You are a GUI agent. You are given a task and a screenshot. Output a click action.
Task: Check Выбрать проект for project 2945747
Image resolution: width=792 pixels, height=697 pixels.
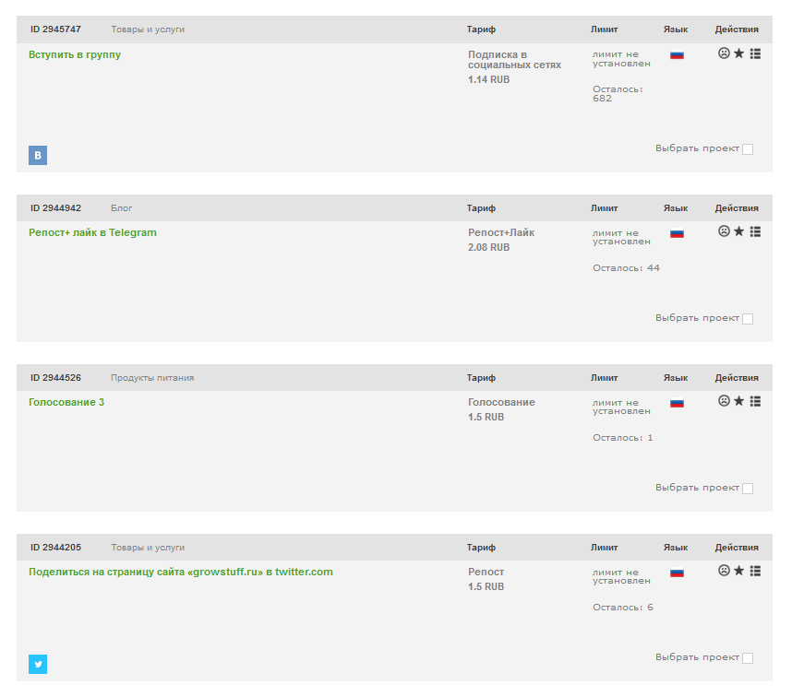pyautogui.click(x=748, y=149)
